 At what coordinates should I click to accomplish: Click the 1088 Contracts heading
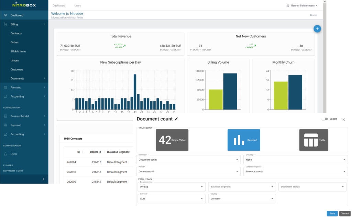73,139
